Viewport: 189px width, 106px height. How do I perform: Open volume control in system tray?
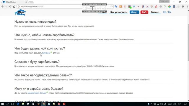coord(162,104)
